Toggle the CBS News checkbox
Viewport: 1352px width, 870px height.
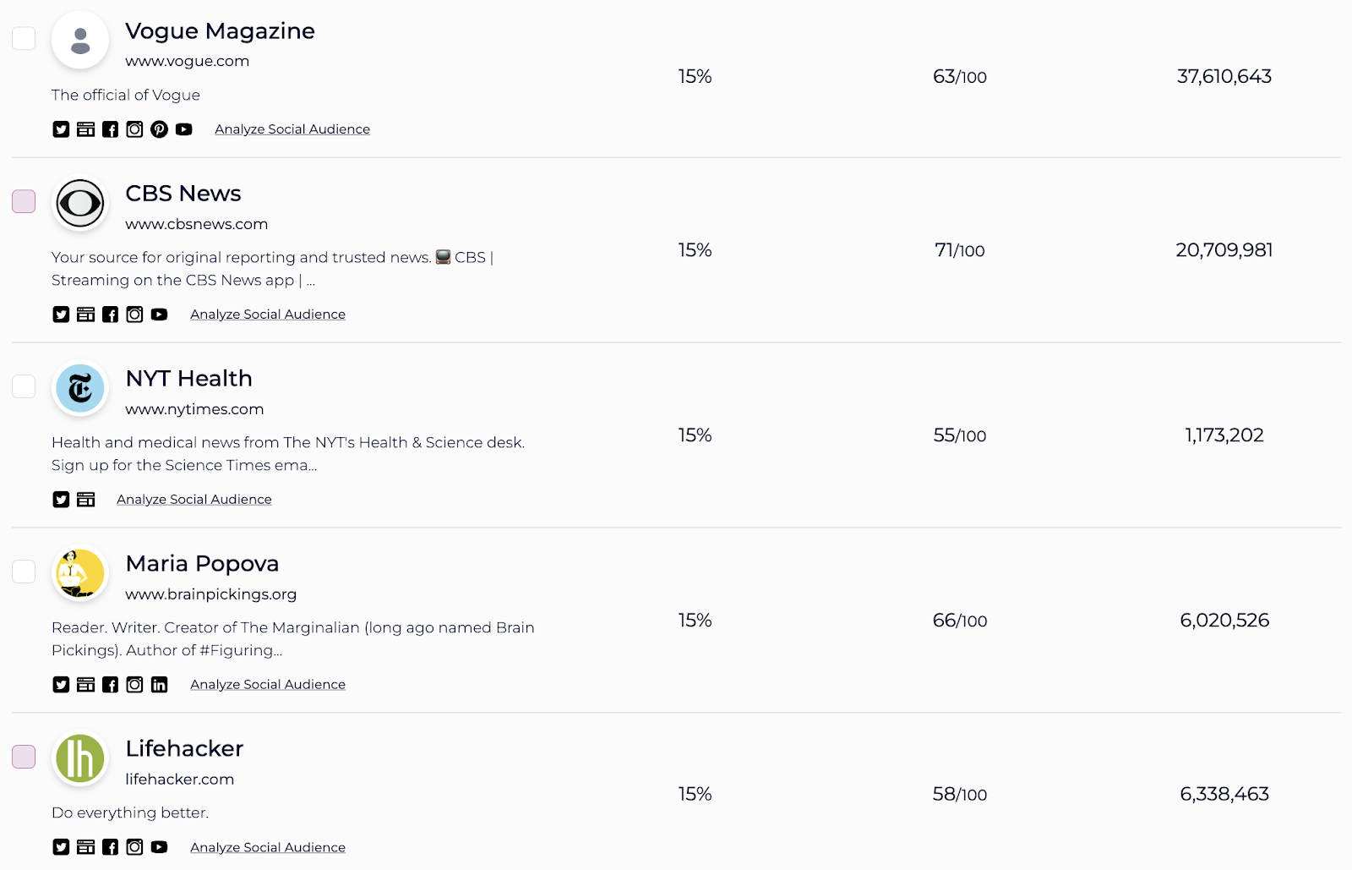[24, 201]
